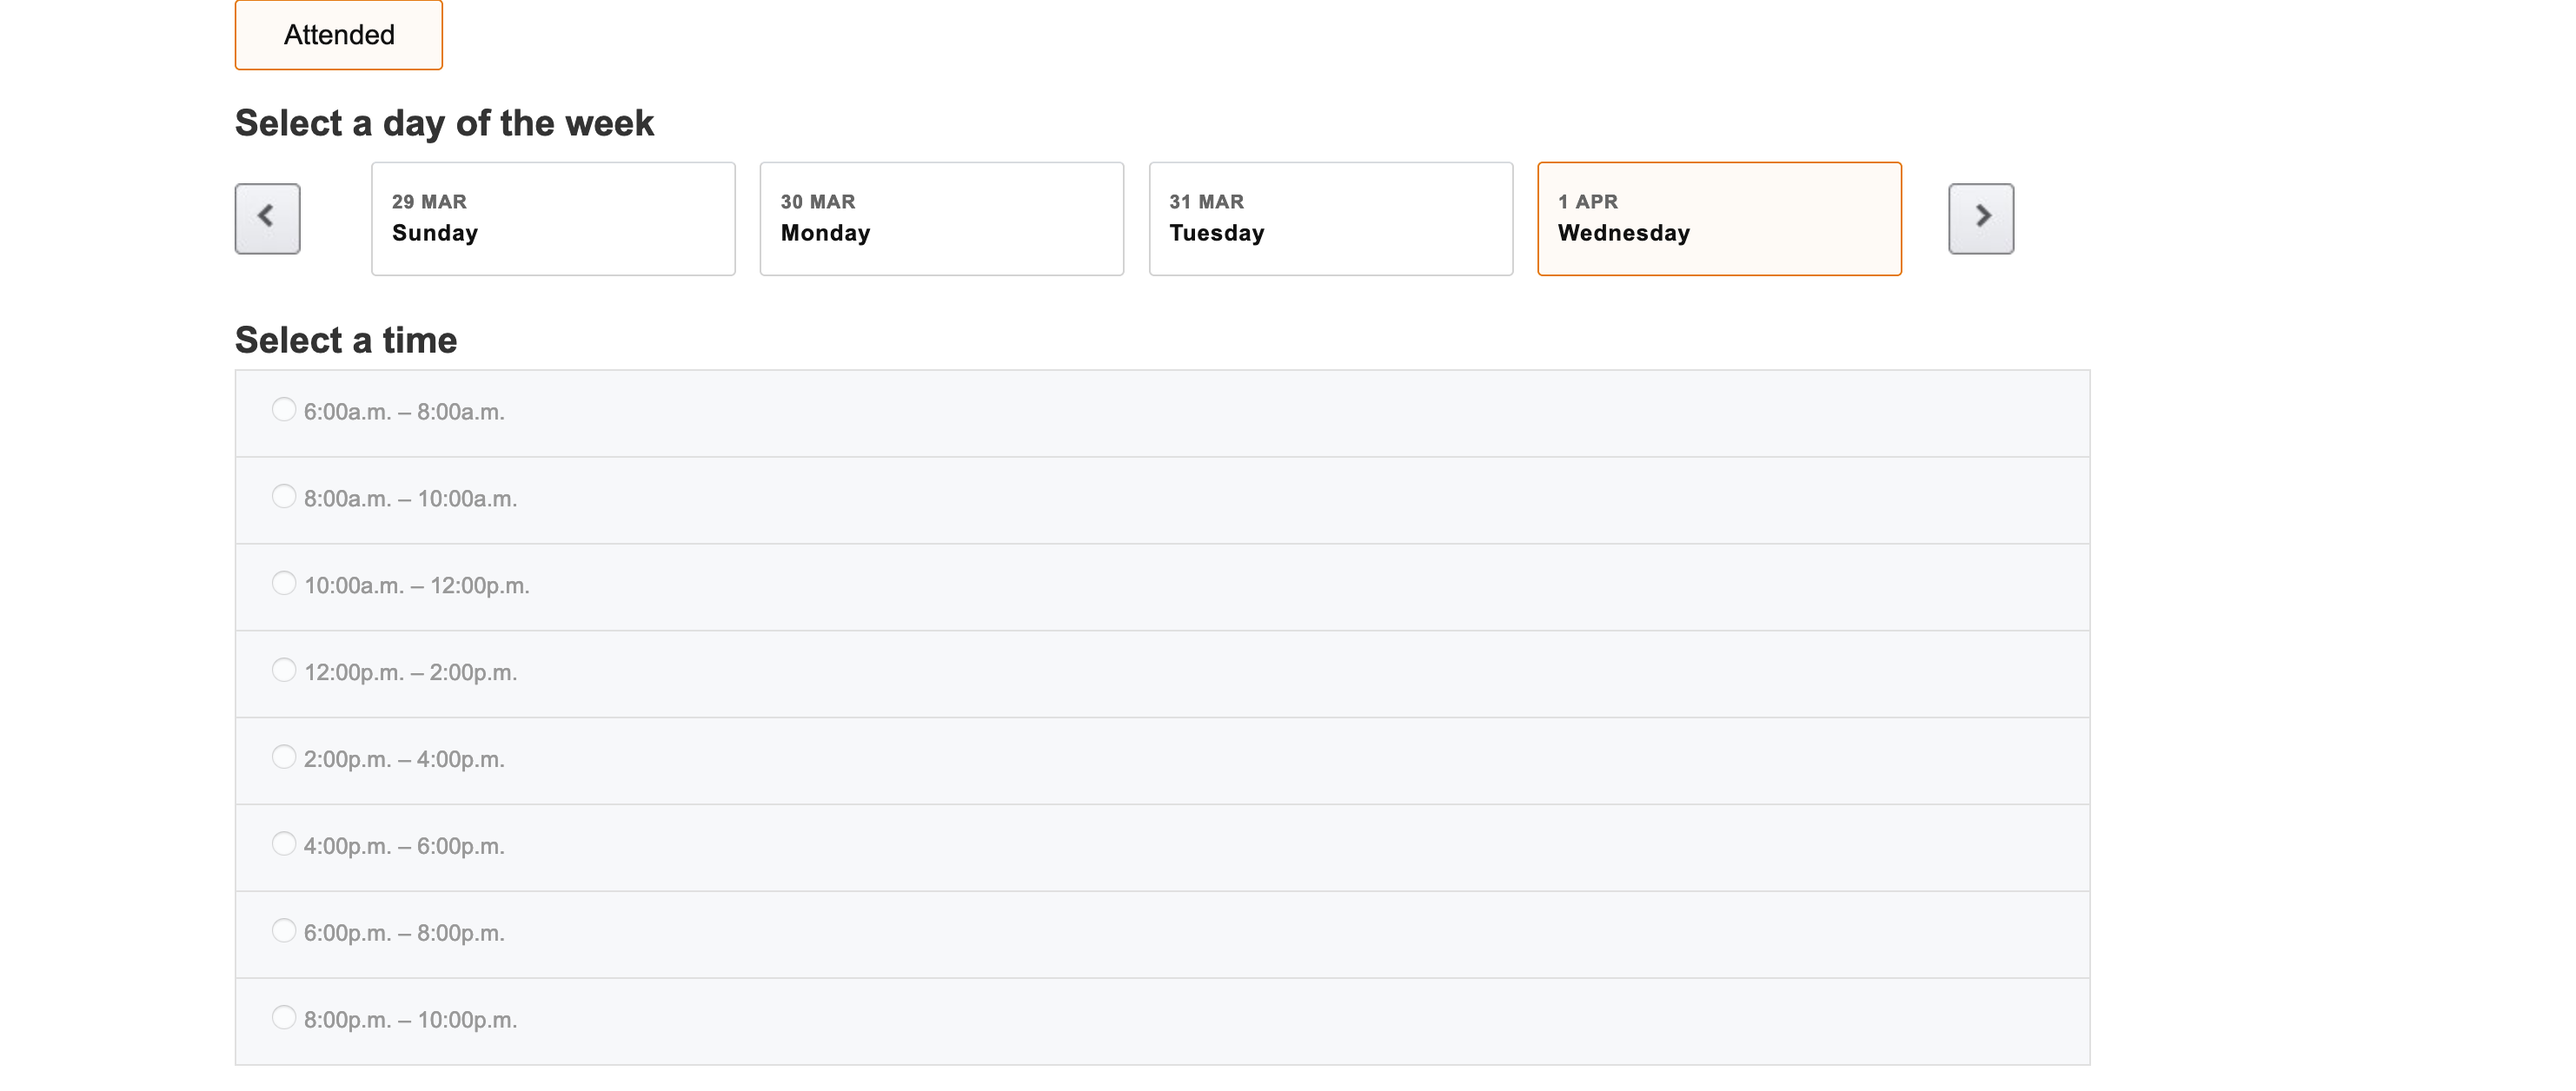
Task: Click the '6:00p.m. – 8:00p.m.' label text
Action: pyautogui.click(x=404, y=933)
